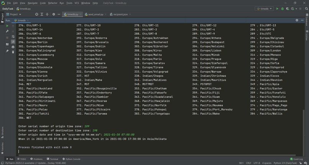Screen dimensions: 309x165
Task: Click the Profile timedb icon in toolbar
Action: (x=293, y=9)
